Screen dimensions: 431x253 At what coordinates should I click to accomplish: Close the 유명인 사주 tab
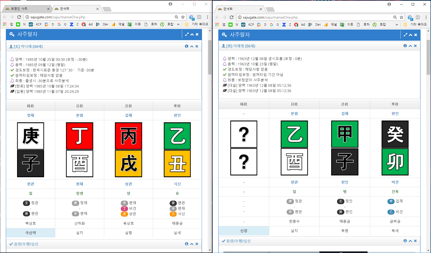click(48, 9)
